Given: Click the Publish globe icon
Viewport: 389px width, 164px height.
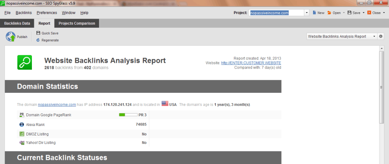Looking at the screenshot, I should tap(11, 37).
